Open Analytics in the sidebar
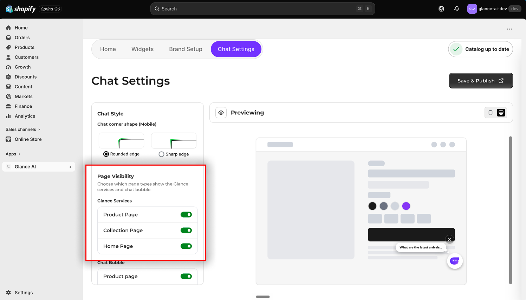This screenshot has height=300, width=526. coord(25,116)
